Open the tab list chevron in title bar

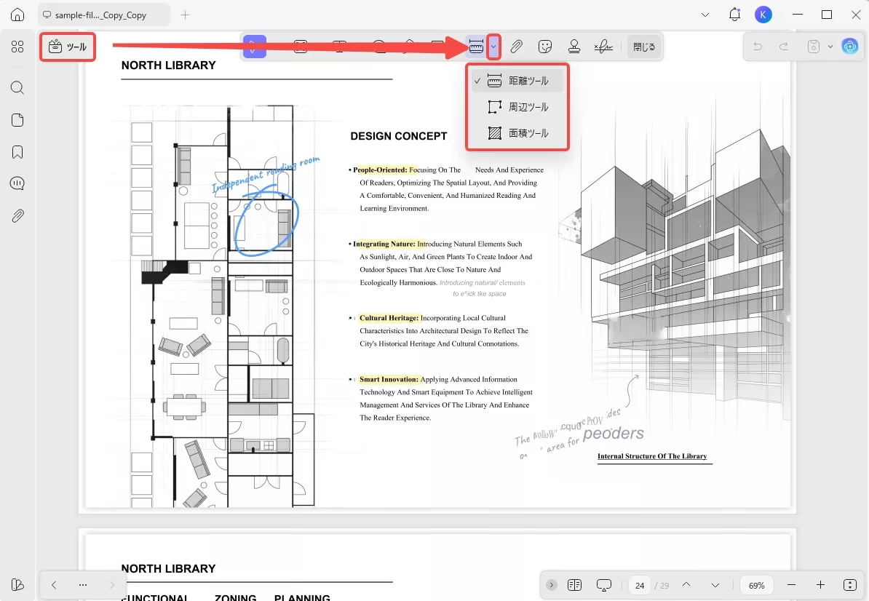pyautogui.click(x=705, y=15)
